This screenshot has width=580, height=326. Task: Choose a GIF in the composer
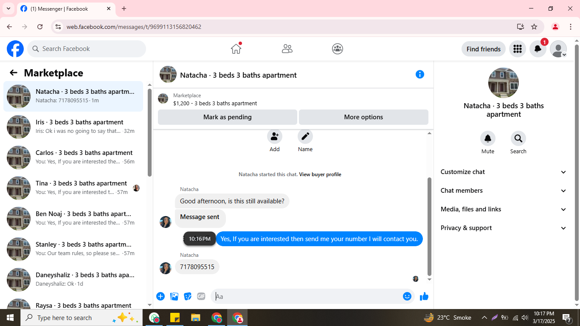click(x=201, y=296)
